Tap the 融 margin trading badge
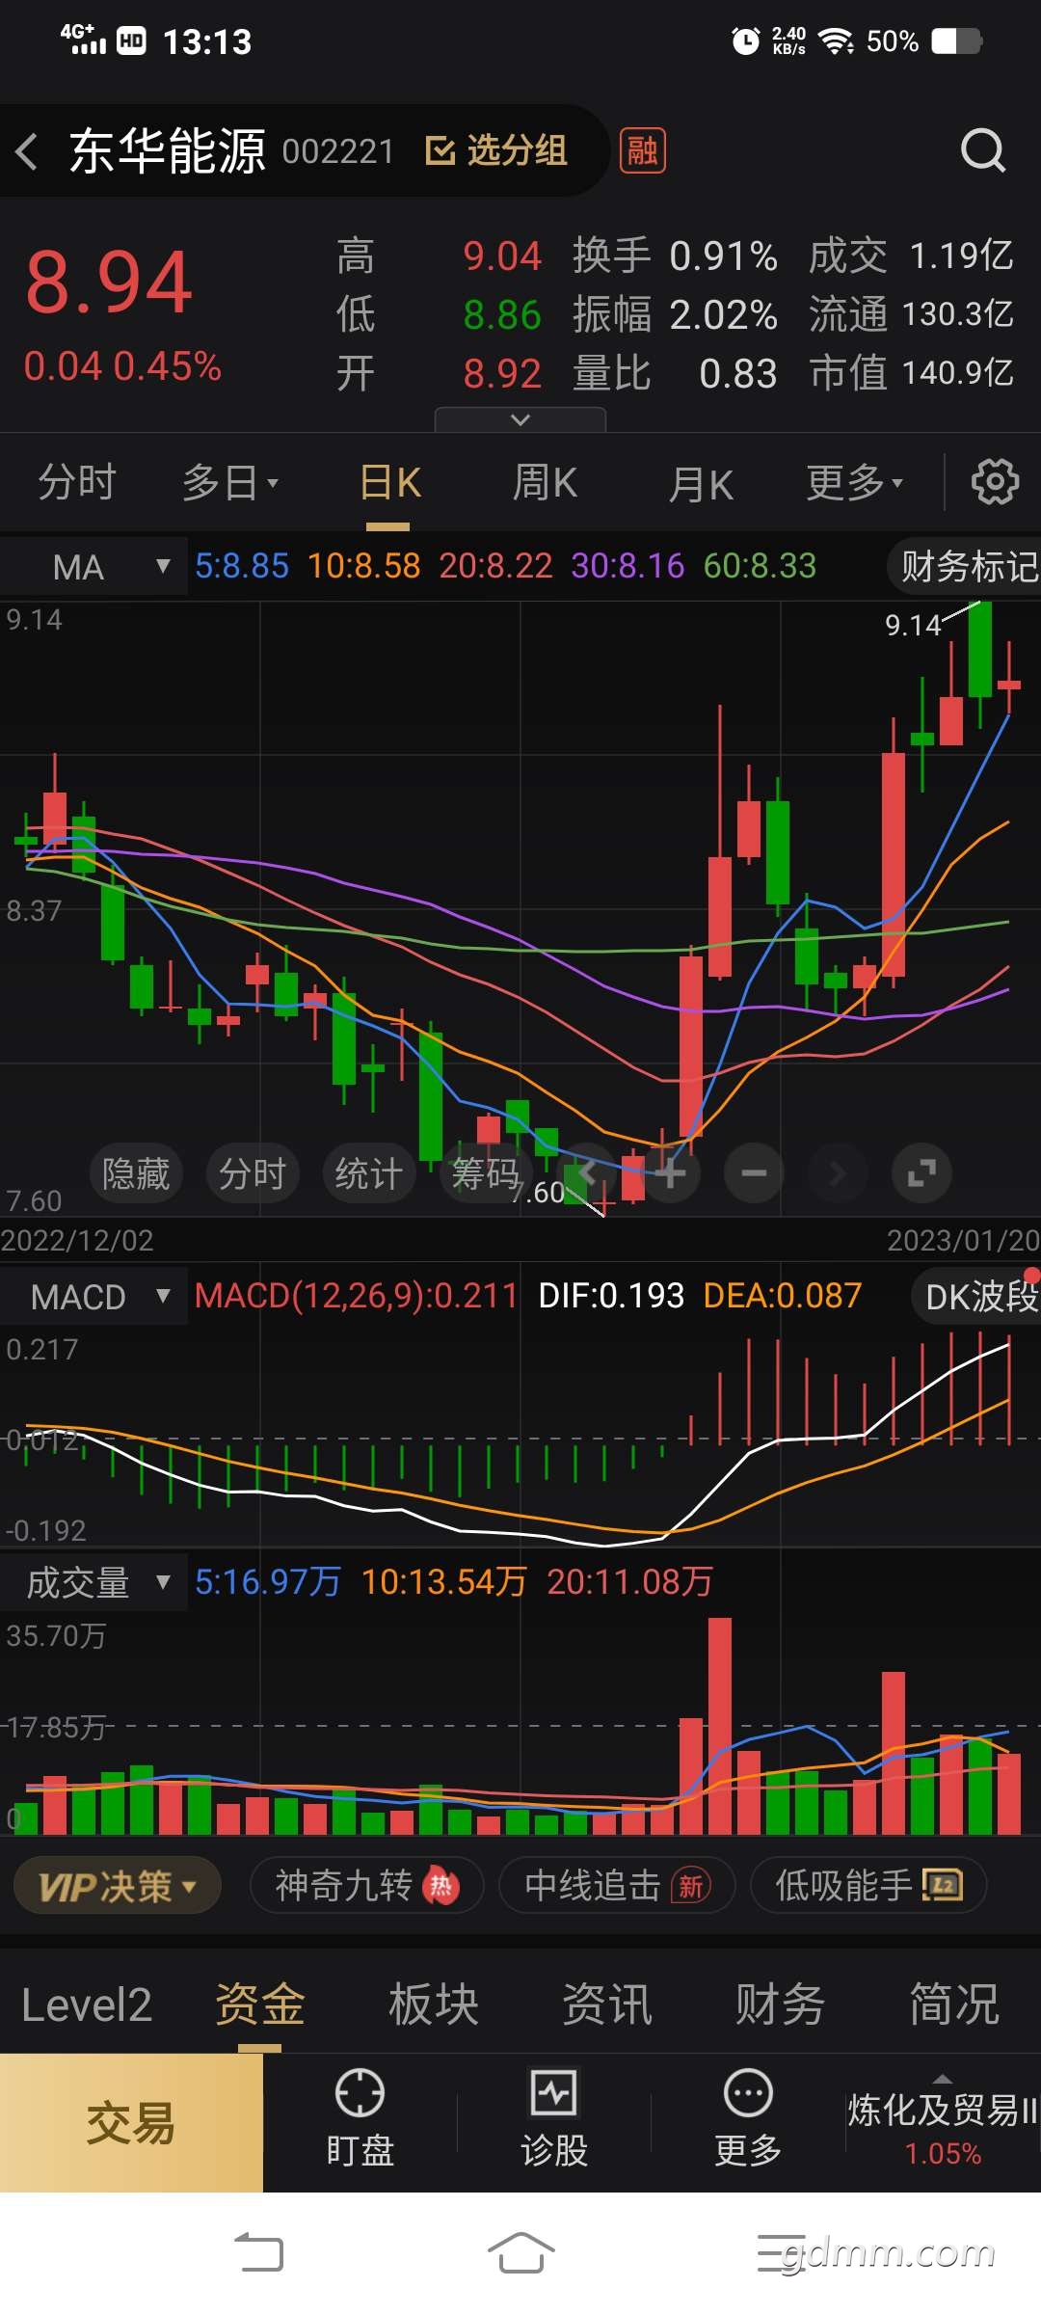The height and width of the screenshot is (2314, 1041). pyautogui.click(x=642, y=151)
